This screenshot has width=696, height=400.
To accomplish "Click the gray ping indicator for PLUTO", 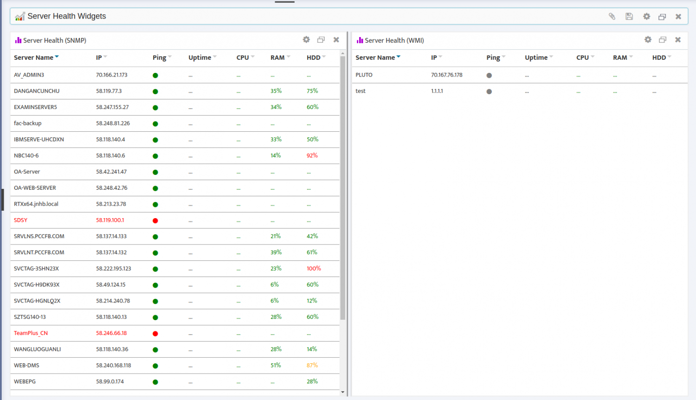I will click(489, 75).
